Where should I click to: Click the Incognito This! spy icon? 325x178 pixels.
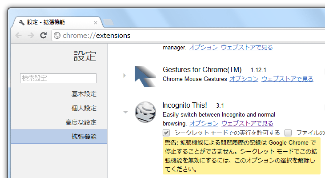145,112
